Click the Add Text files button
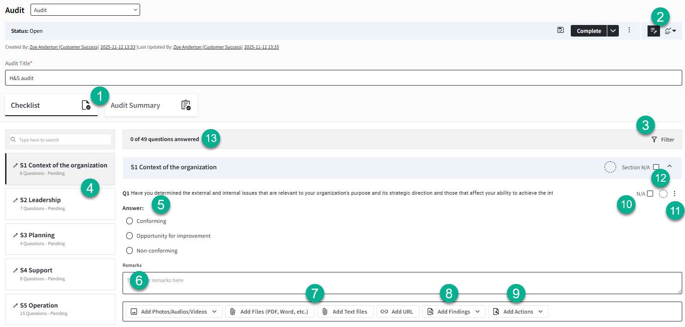Image resolution: width=685 pixels, height=327 pixels. tap(346, 312)
